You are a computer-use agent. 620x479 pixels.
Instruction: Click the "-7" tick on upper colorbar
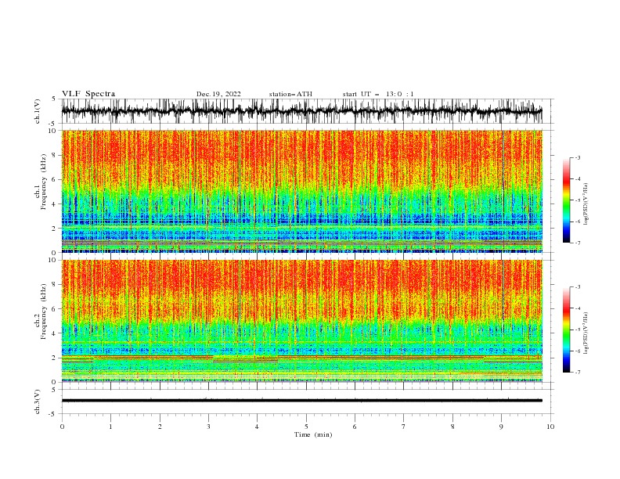coord(577,243)
